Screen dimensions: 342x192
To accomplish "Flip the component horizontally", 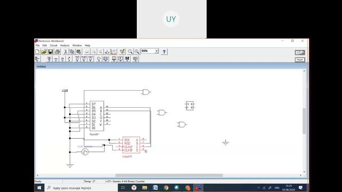I will coord(94,52).
